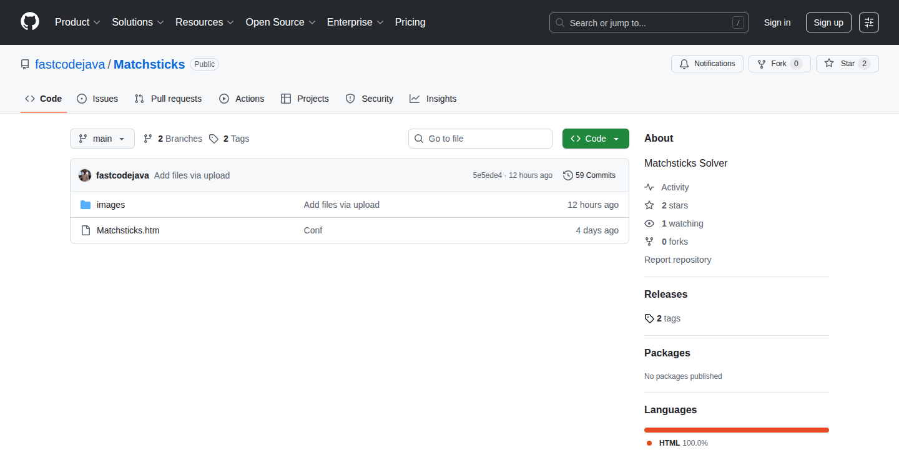Screen dimensions: 899x475
Task: Click the GitHub logo icon
Action: 30,22
